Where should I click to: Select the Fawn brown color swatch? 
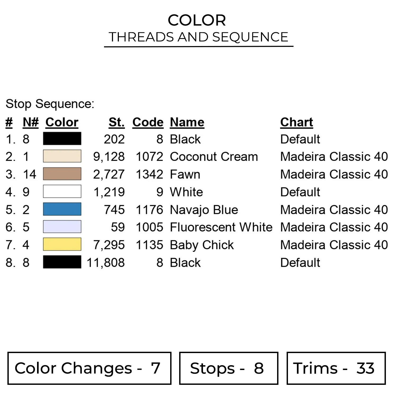pyautogui.click(x=62, y=174)
